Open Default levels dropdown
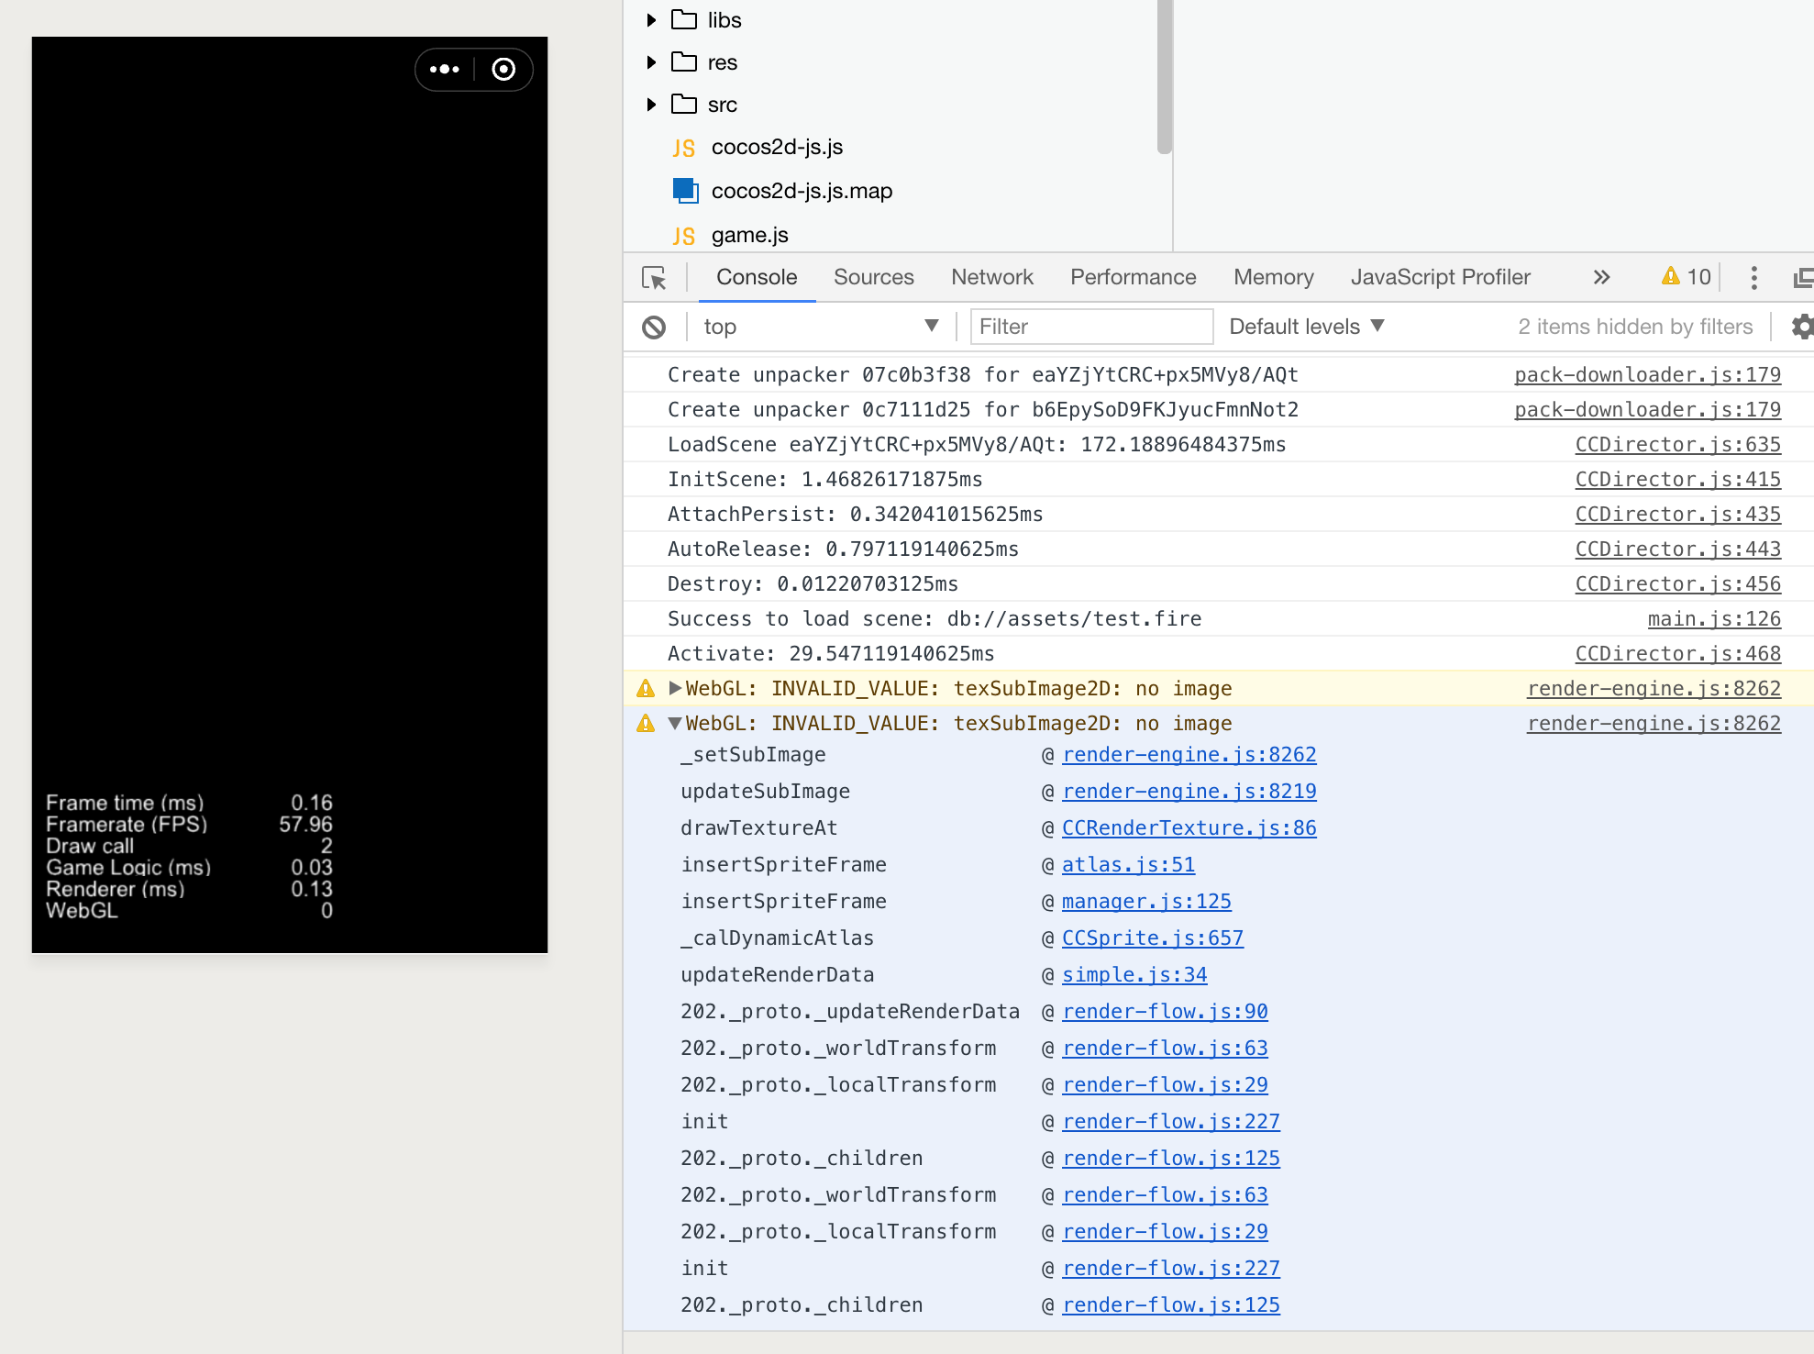The height and width of the screenshot is (1354, 1814). pos(1306,327)
